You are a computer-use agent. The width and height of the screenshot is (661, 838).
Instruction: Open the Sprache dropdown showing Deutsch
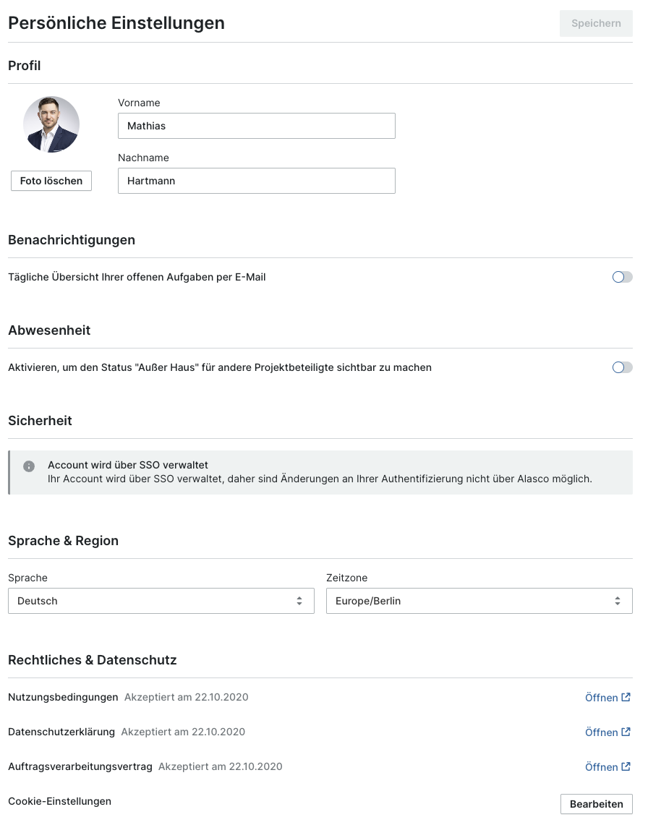pyautogui.click(x=161, y=601)
